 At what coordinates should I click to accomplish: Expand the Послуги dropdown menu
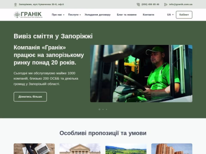tap(74, 15)
